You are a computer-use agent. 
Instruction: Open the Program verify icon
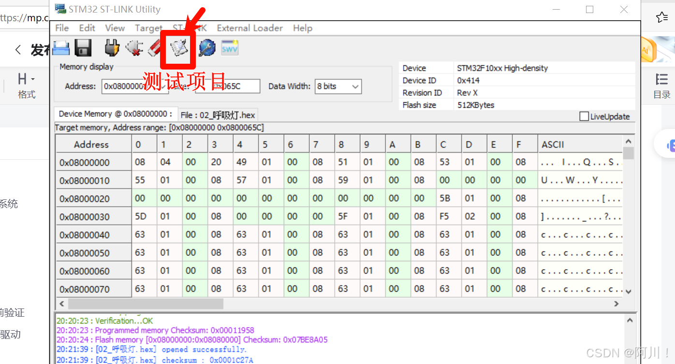(x=178, y=48)
